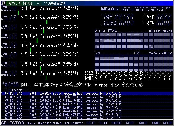Image resolution: width=174 pixels, height=126 pixels.
Task: Fade out music with FADE
Action: tap(156, 123)
